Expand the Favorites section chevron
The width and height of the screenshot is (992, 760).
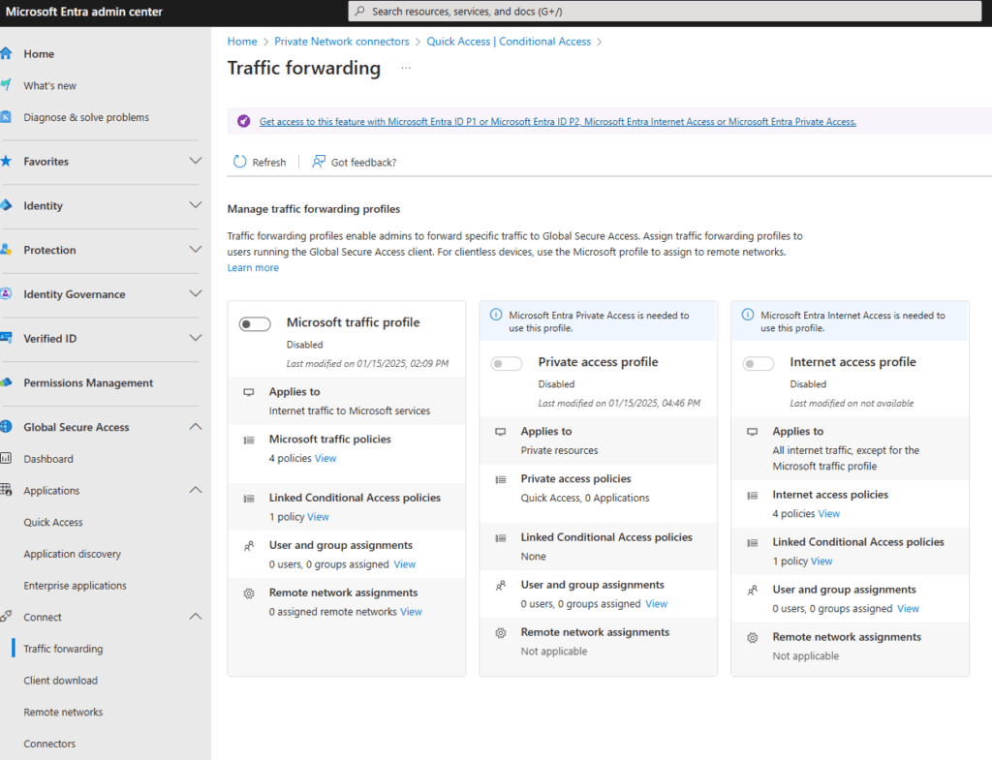(x=195, y=162)
